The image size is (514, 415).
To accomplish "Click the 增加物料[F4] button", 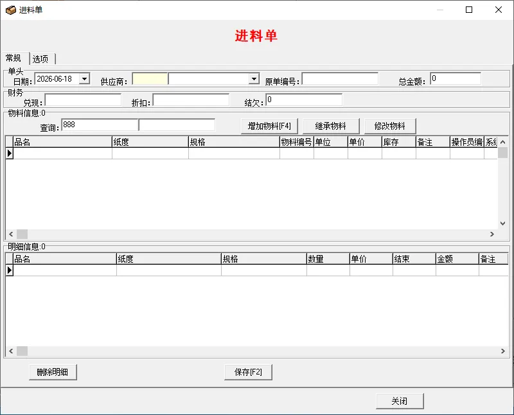I will [x=269, y=126].
